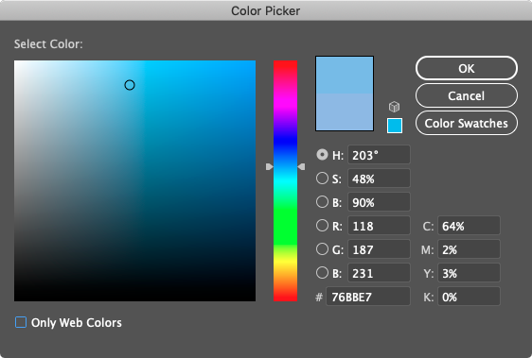The image size is (532, 358).
Task: Open the Color Swatches view
Action: click(467, 123)
